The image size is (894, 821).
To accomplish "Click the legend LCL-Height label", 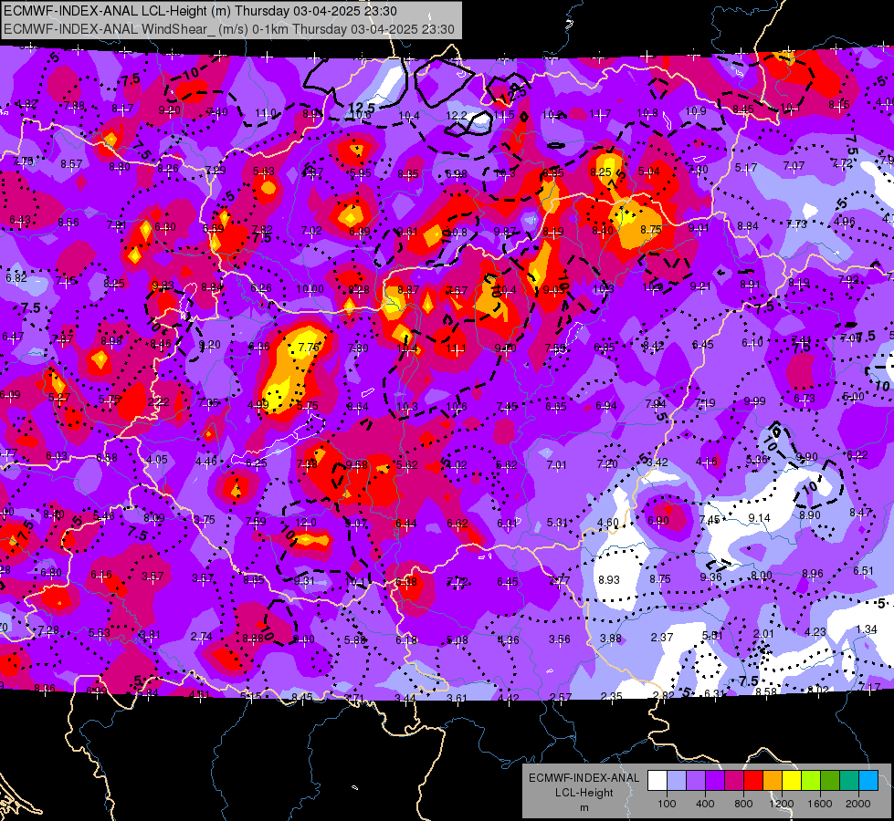I will [x=584, y=793].
